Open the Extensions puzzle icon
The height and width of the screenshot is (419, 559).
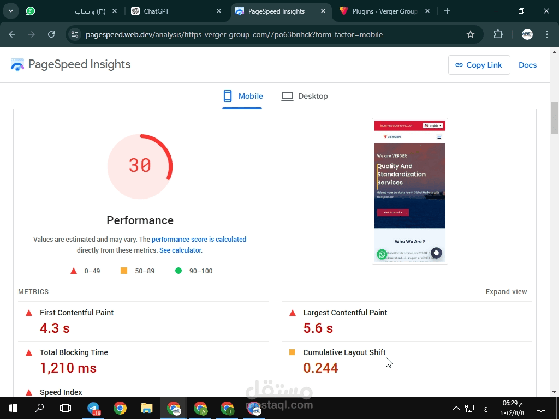click(x=498, y=34)
